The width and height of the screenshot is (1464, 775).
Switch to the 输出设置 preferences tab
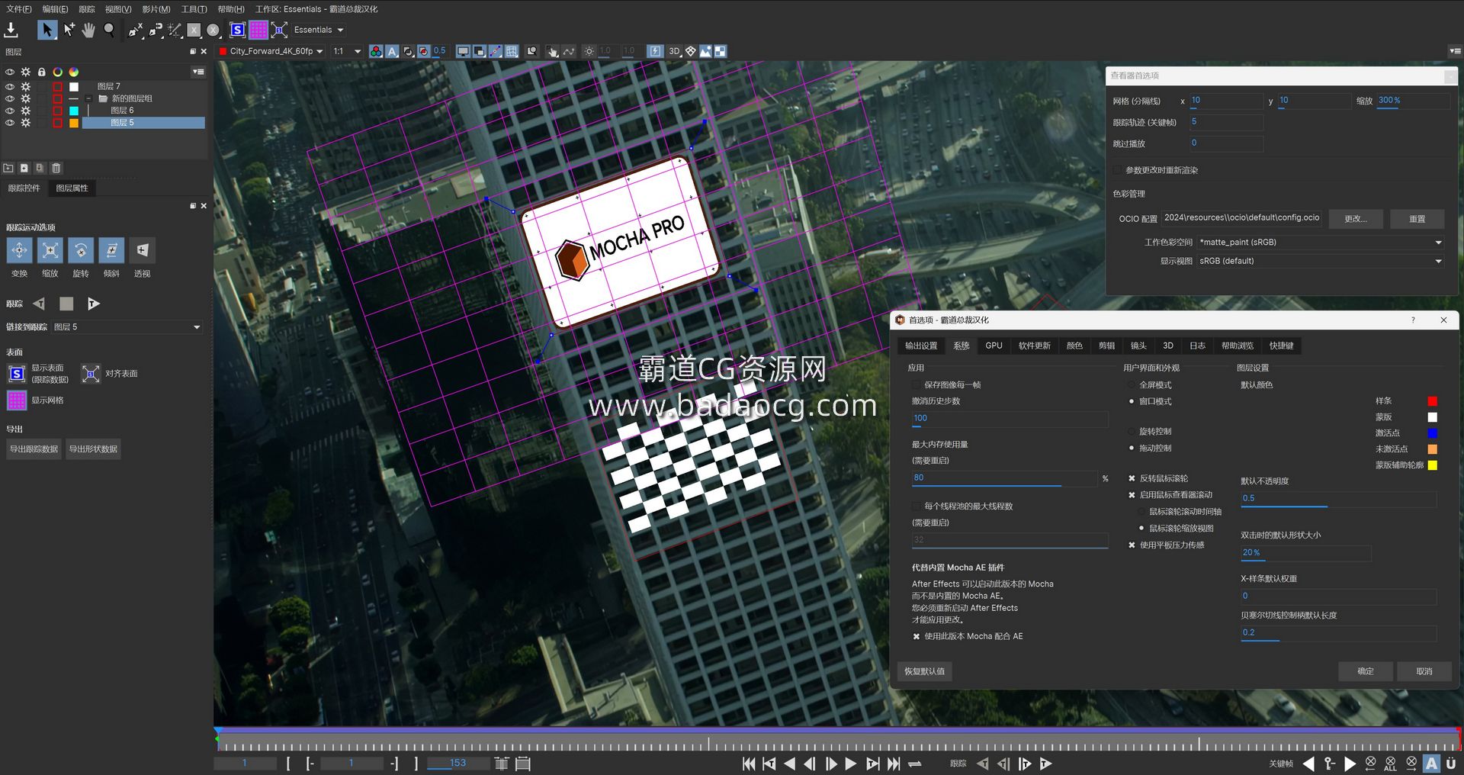[921, 346]
